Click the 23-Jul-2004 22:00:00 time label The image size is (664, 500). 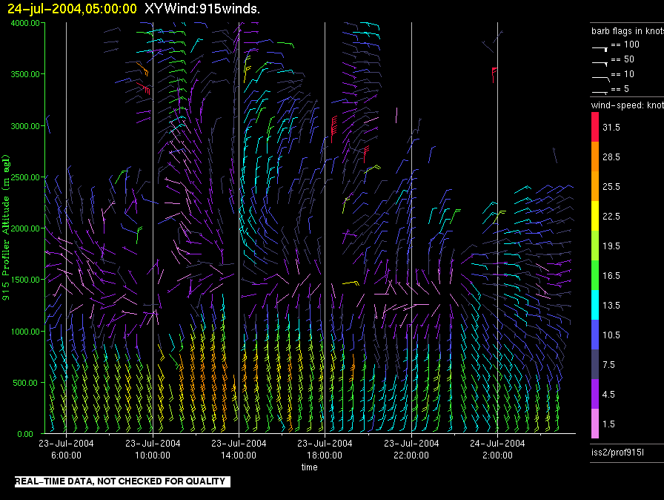411,449
